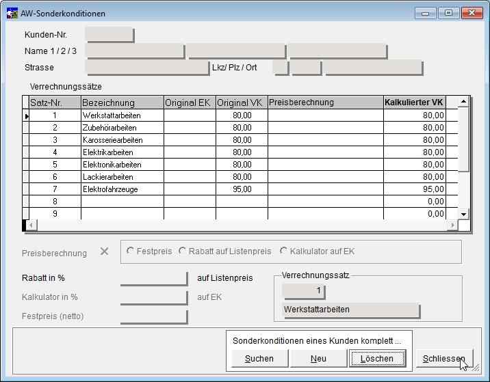Click Original VK 80,00 for Elektrikarbeiten
Screen dimensions: 490x382
pyautogui.click(x=242, y=152)
